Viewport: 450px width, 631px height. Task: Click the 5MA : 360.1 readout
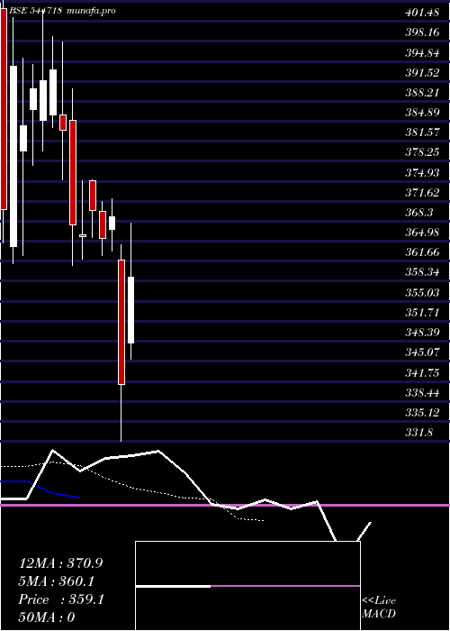pos(57,581)
